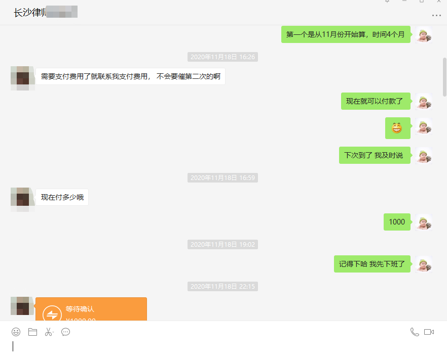Start a voice call
The height and width of the screenshot is (361, 447).
pyautogui.click(x=414, y=332)
